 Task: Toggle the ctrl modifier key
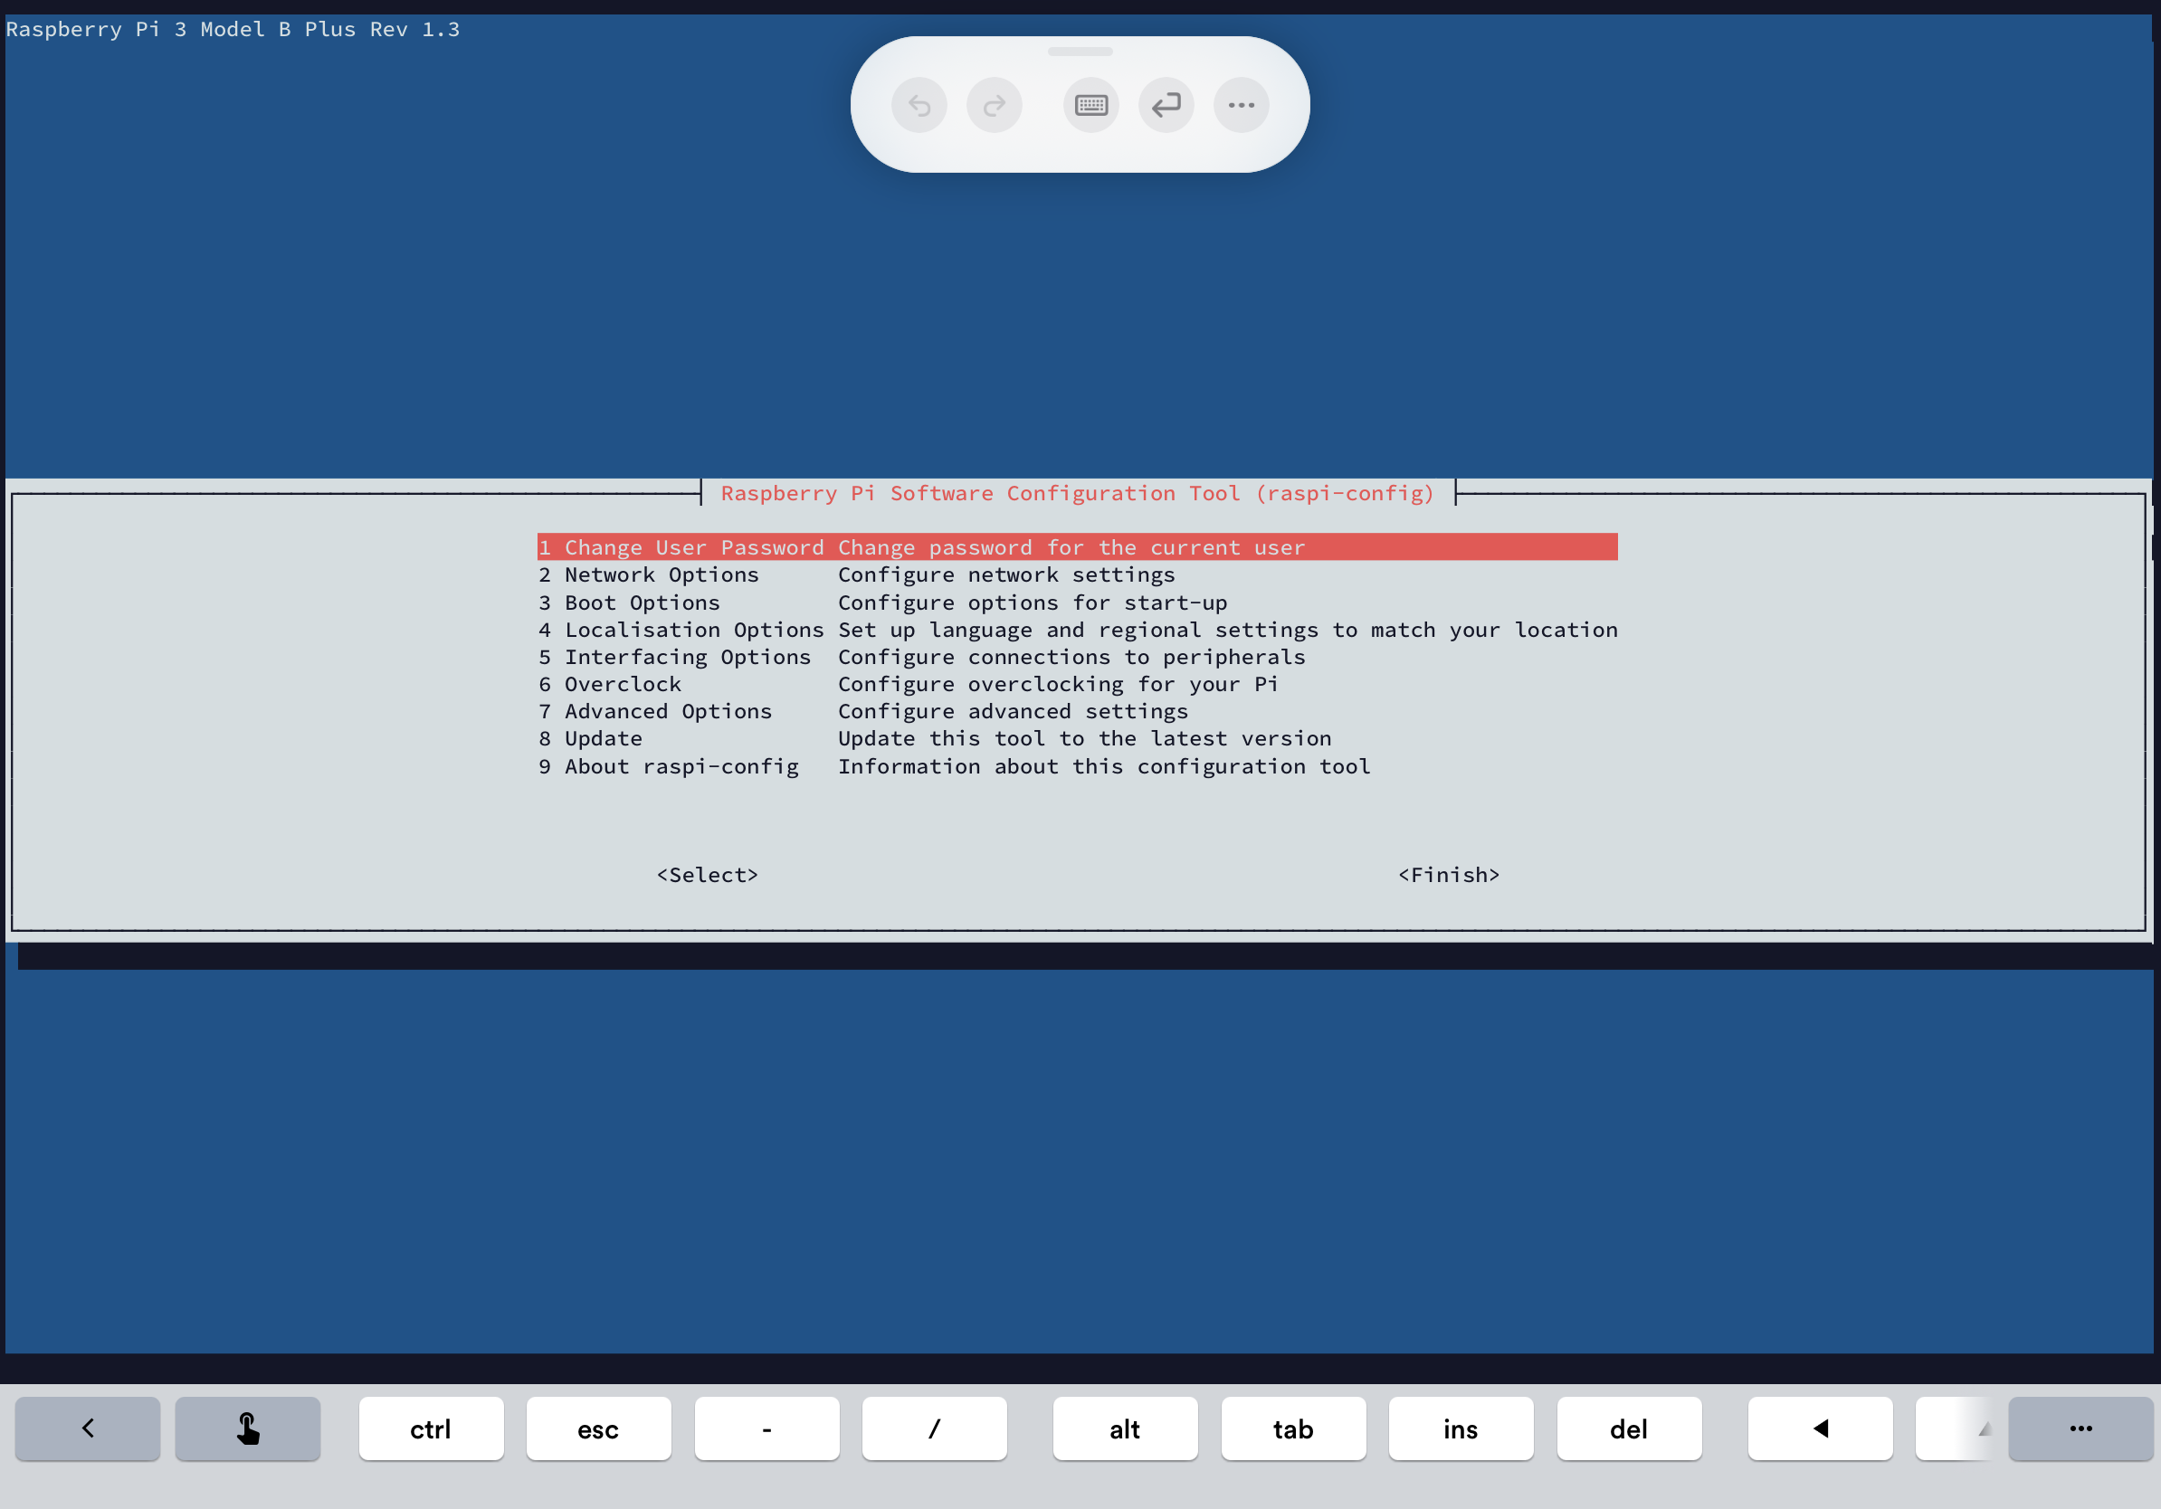431,1428
